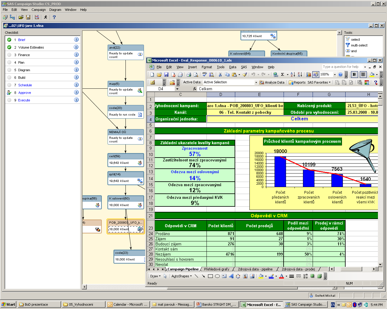The image size is (387, 309).
Task: Click the status circle beside Diagram in Checklist
Action: point(9,70)
